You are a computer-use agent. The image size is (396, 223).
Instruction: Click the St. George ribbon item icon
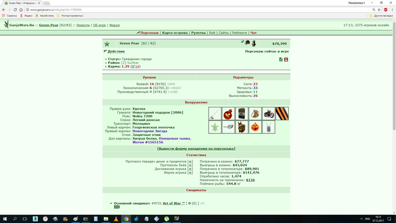pos(282,113)
